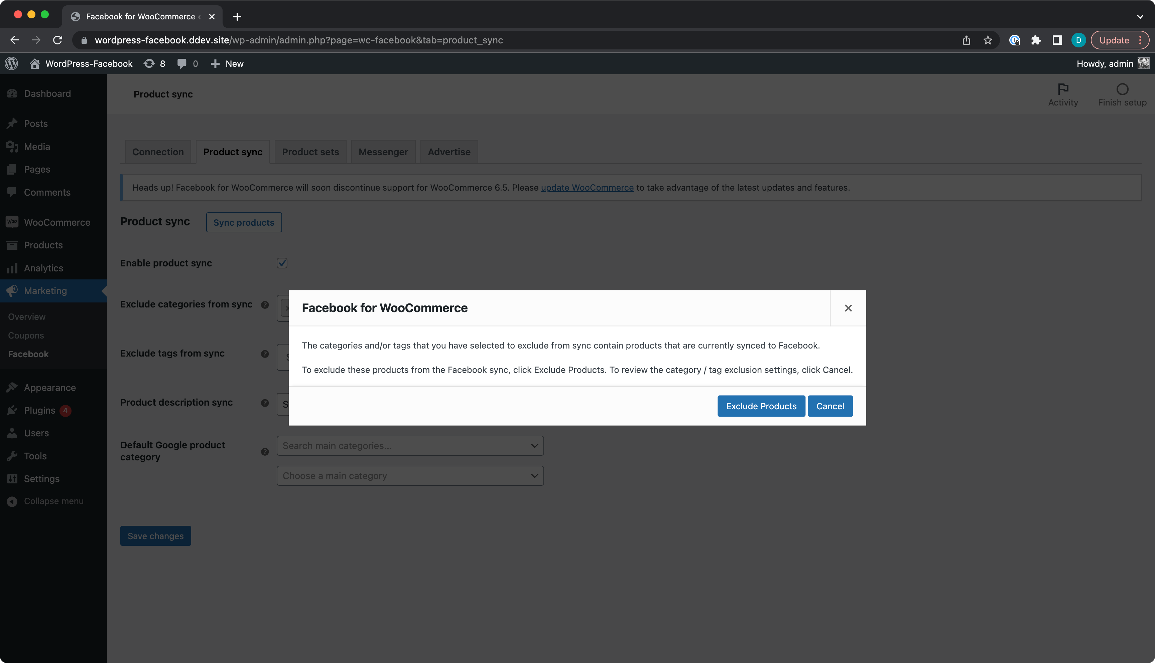Click the admin user avatar
Viewport: 1155px width, 663px height.
click(1143, 63)
